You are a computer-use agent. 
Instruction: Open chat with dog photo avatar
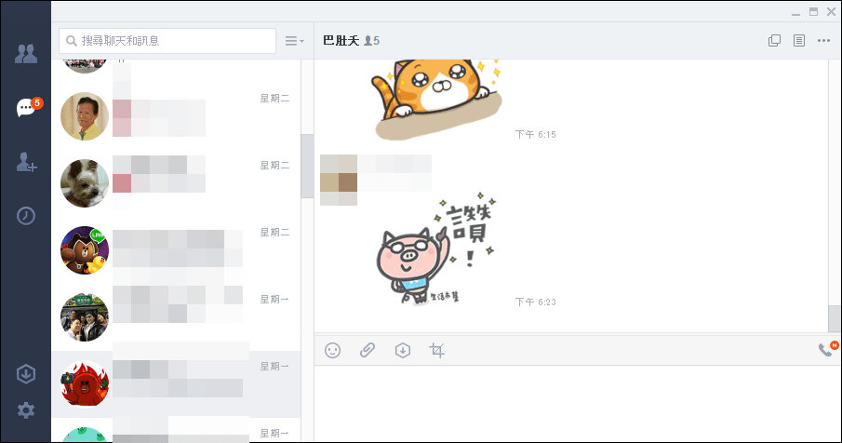pyautogui.click(x=85, y=183)
